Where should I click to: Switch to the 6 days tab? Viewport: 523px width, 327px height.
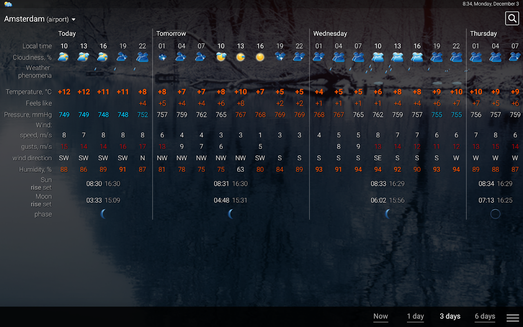click(x=485, y=316)
